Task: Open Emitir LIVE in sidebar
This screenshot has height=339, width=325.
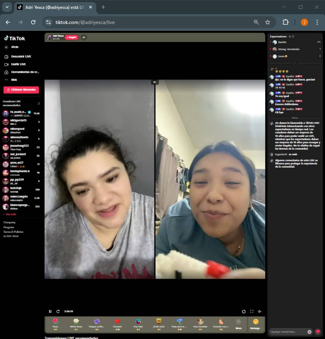Action: [18, 64]
